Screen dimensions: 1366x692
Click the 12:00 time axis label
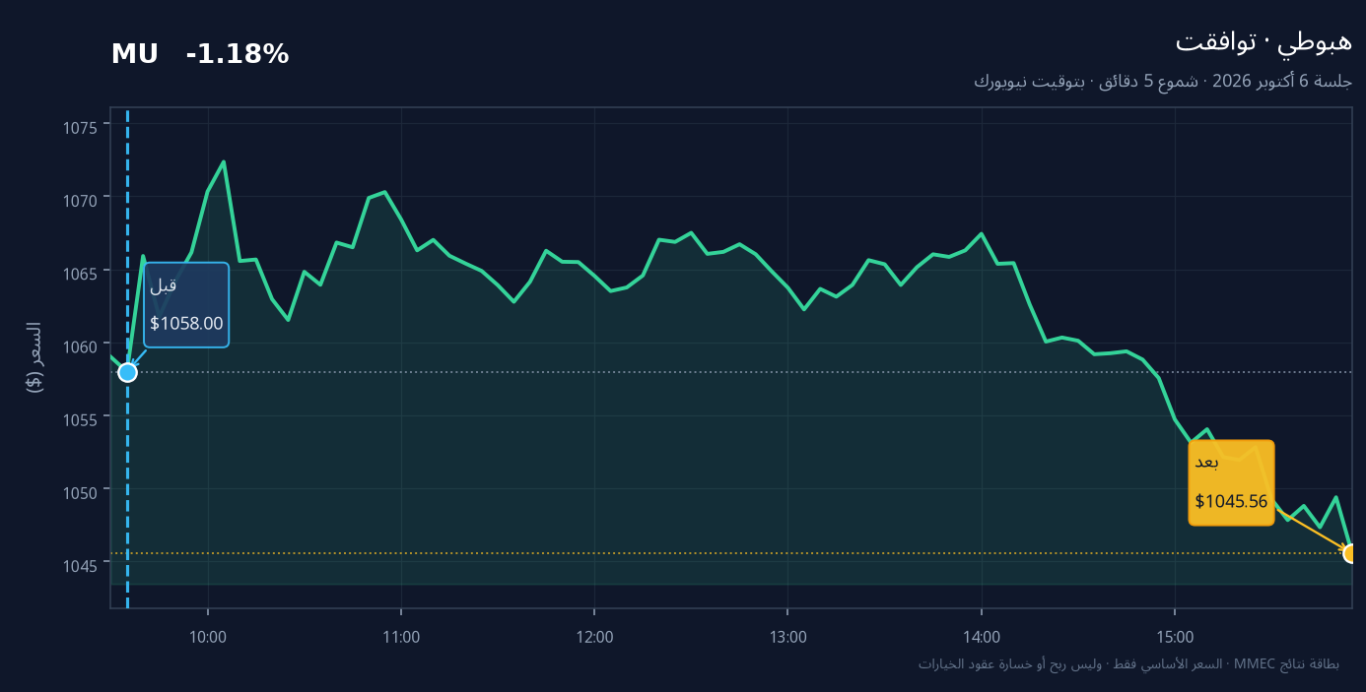click(594, 636)
